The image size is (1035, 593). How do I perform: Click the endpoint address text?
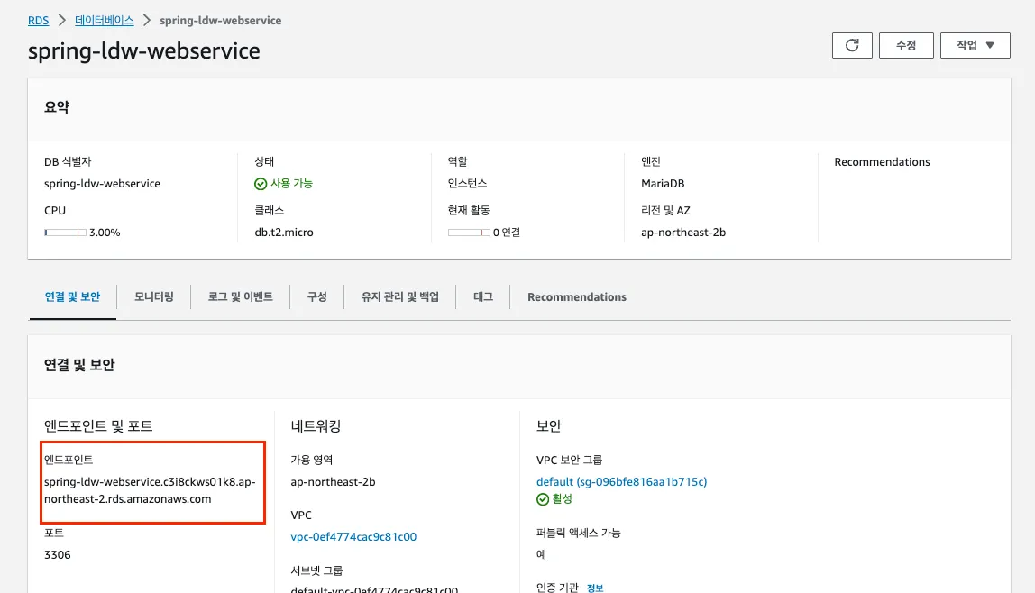pyautogui.click(x=149, y=490)
